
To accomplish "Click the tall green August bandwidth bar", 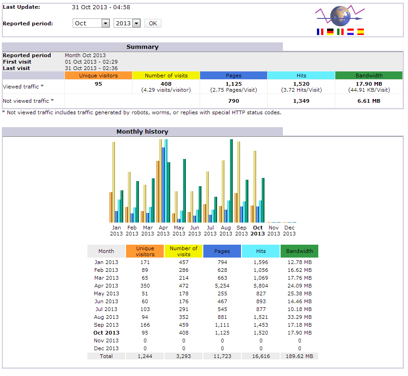I will (x=231, y=181).
